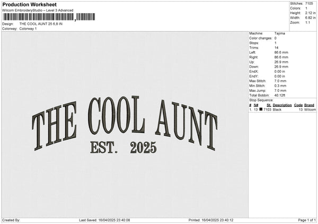
Task: Click stitch count 7103 in stop sequence
Action: (267, 109)
